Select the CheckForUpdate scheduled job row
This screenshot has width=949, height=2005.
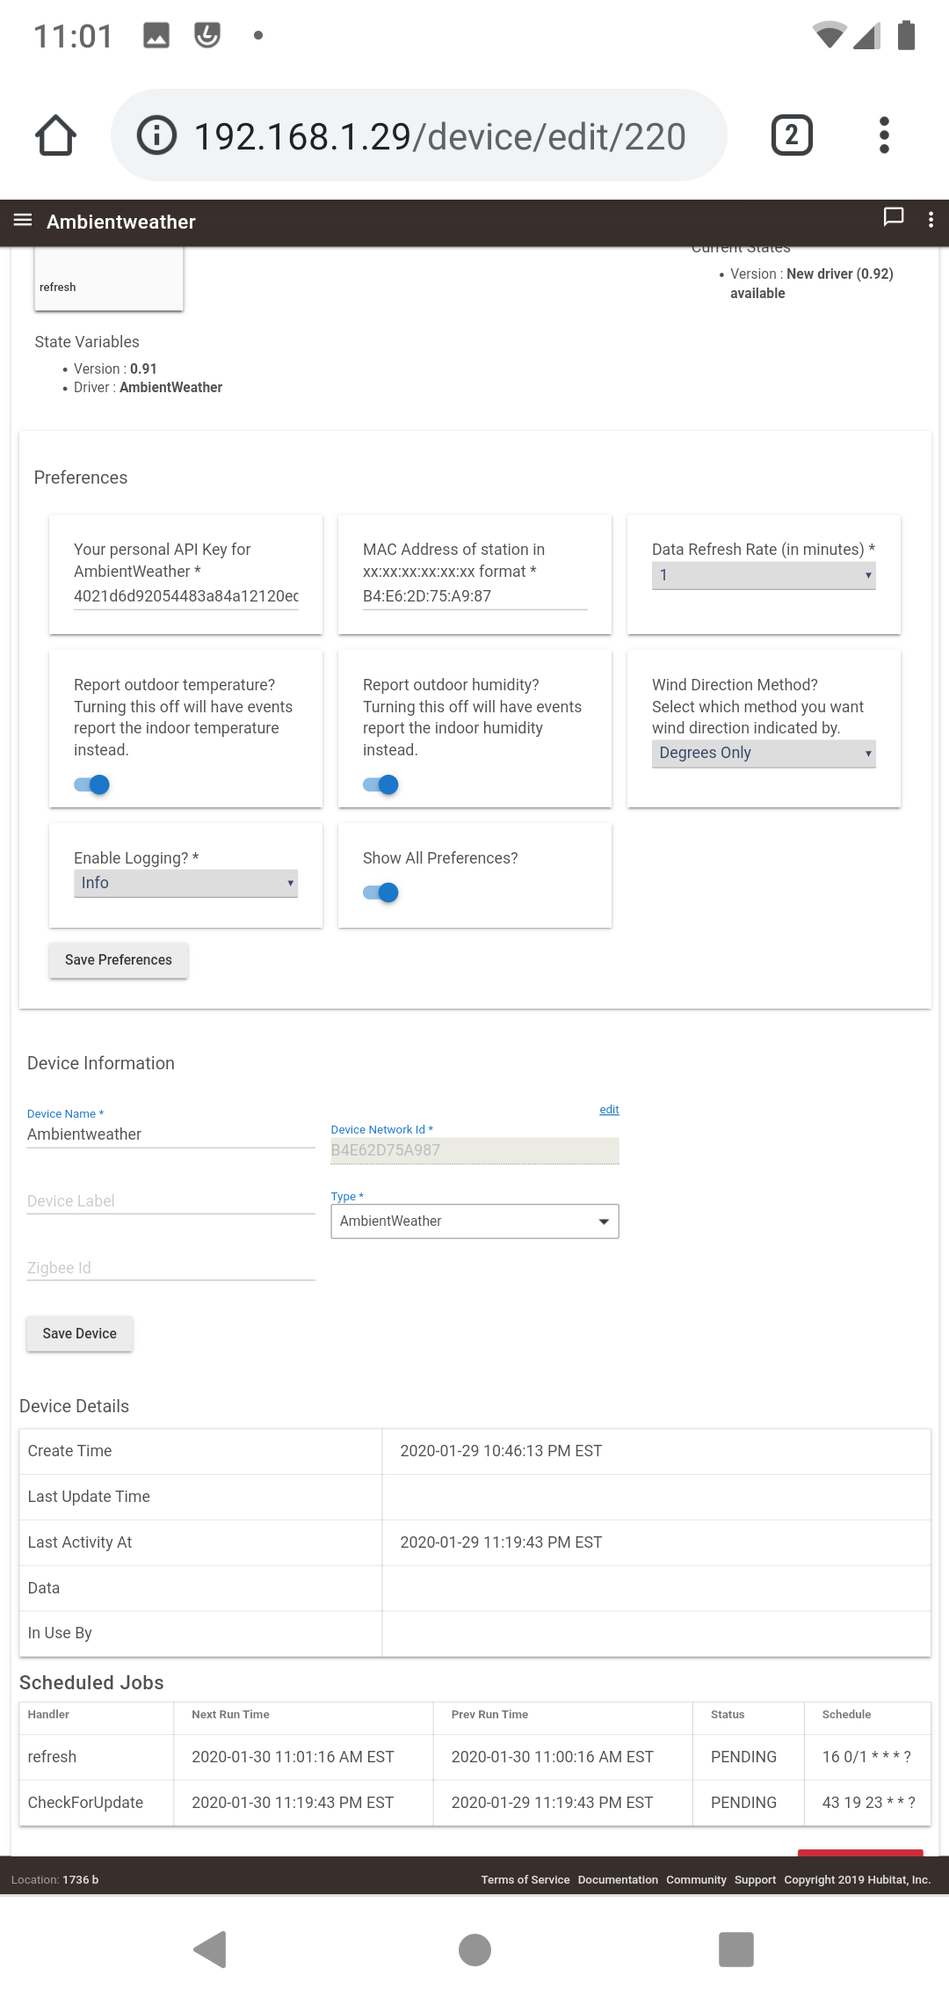pos(474,1803)
